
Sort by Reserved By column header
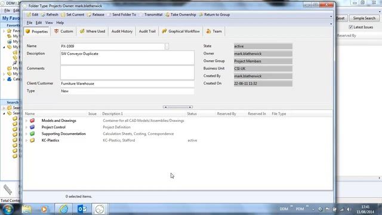tap(226, 114)
